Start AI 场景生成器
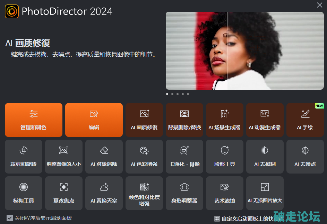 [x=225, y=120]
